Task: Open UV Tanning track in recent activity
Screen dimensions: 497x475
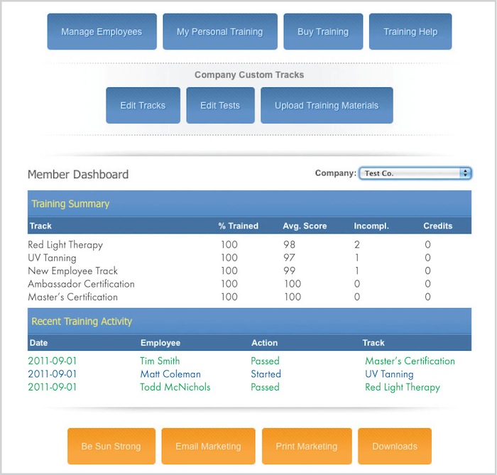Action: pyautogui.click(x=389, y=374)
